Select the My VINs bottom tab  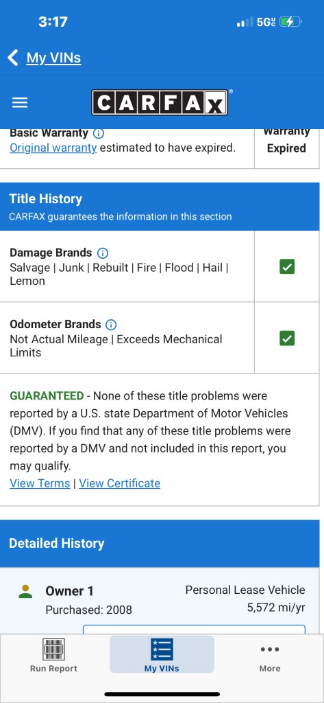pos(162,654)
